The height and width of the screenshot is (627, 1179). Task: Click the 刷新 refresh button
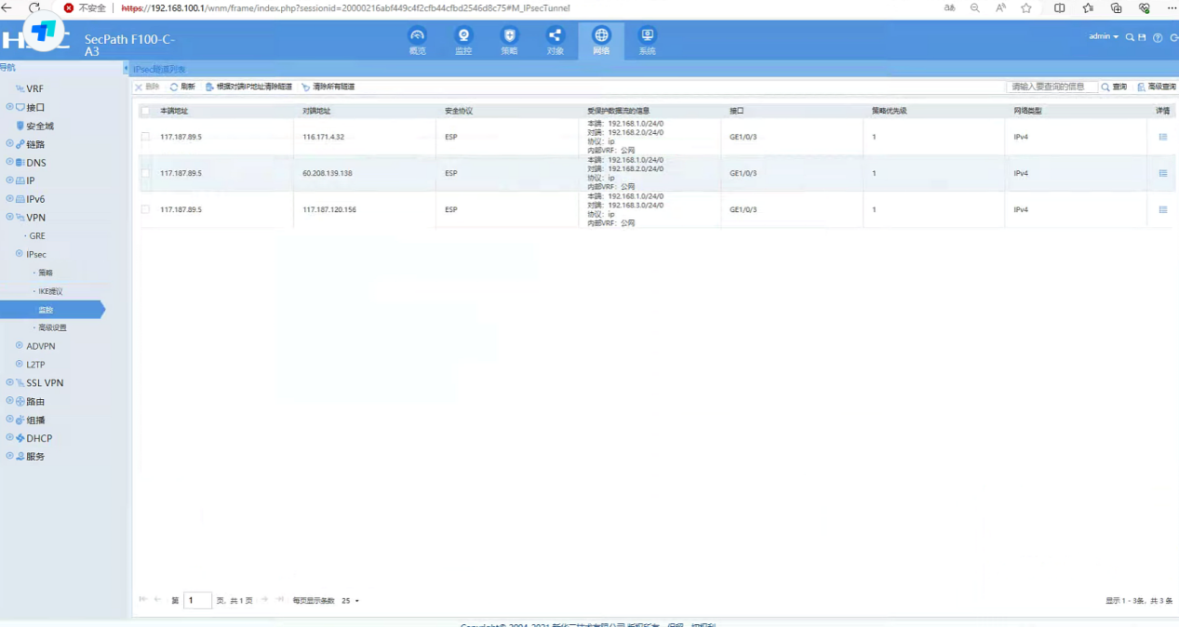point(182,87)
